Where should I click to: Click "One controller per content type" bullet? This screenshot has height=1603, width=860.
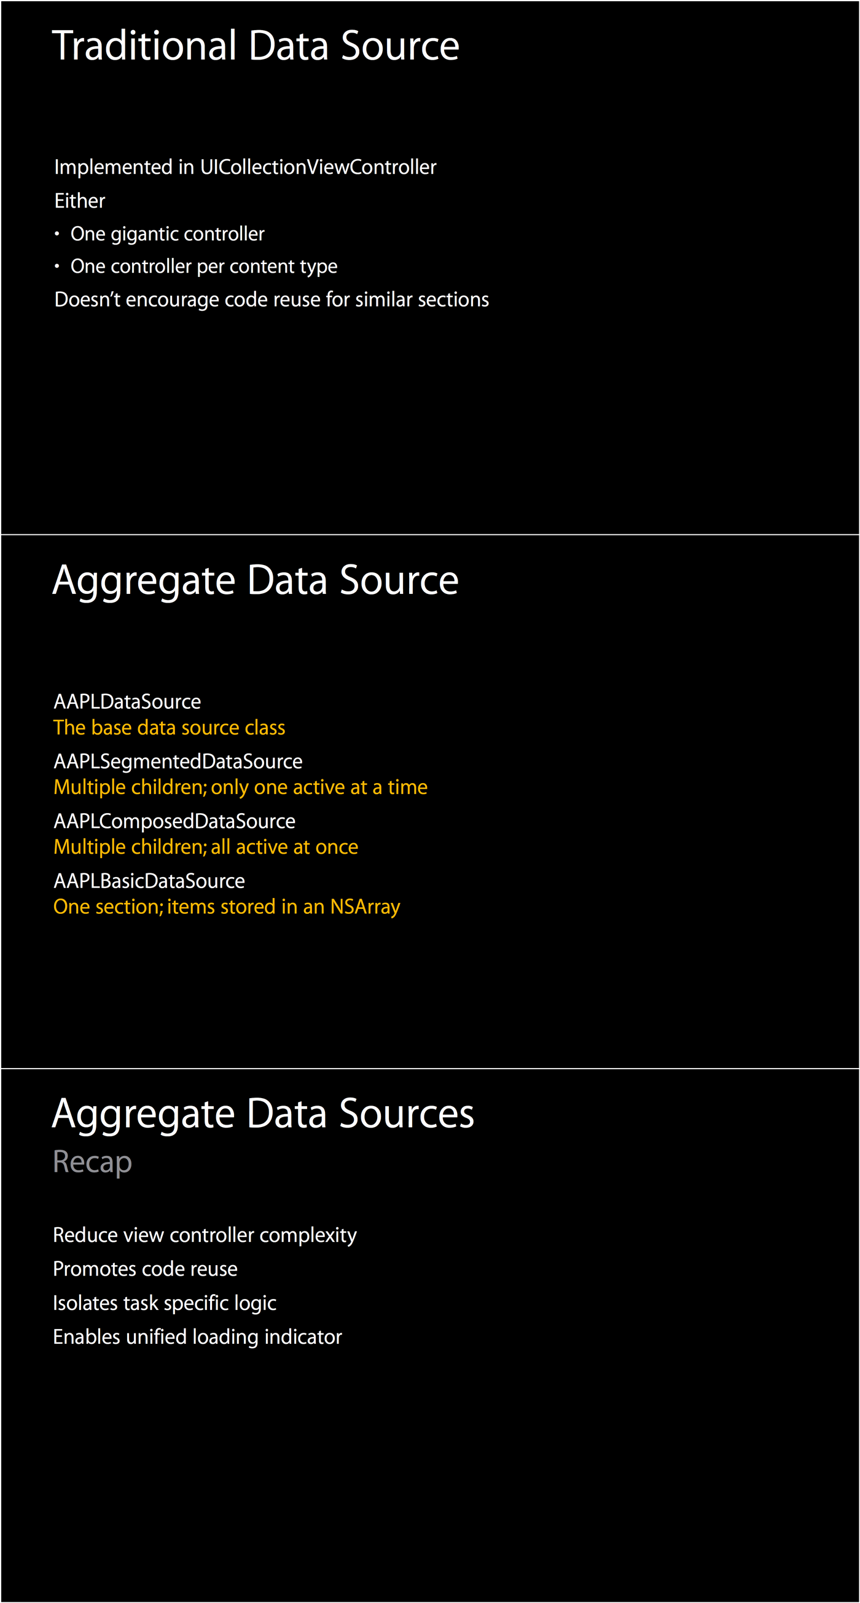point(203,267)
